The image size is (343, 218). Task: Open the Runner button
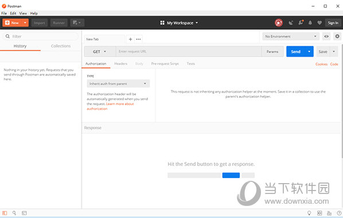(x=59, y=23)
